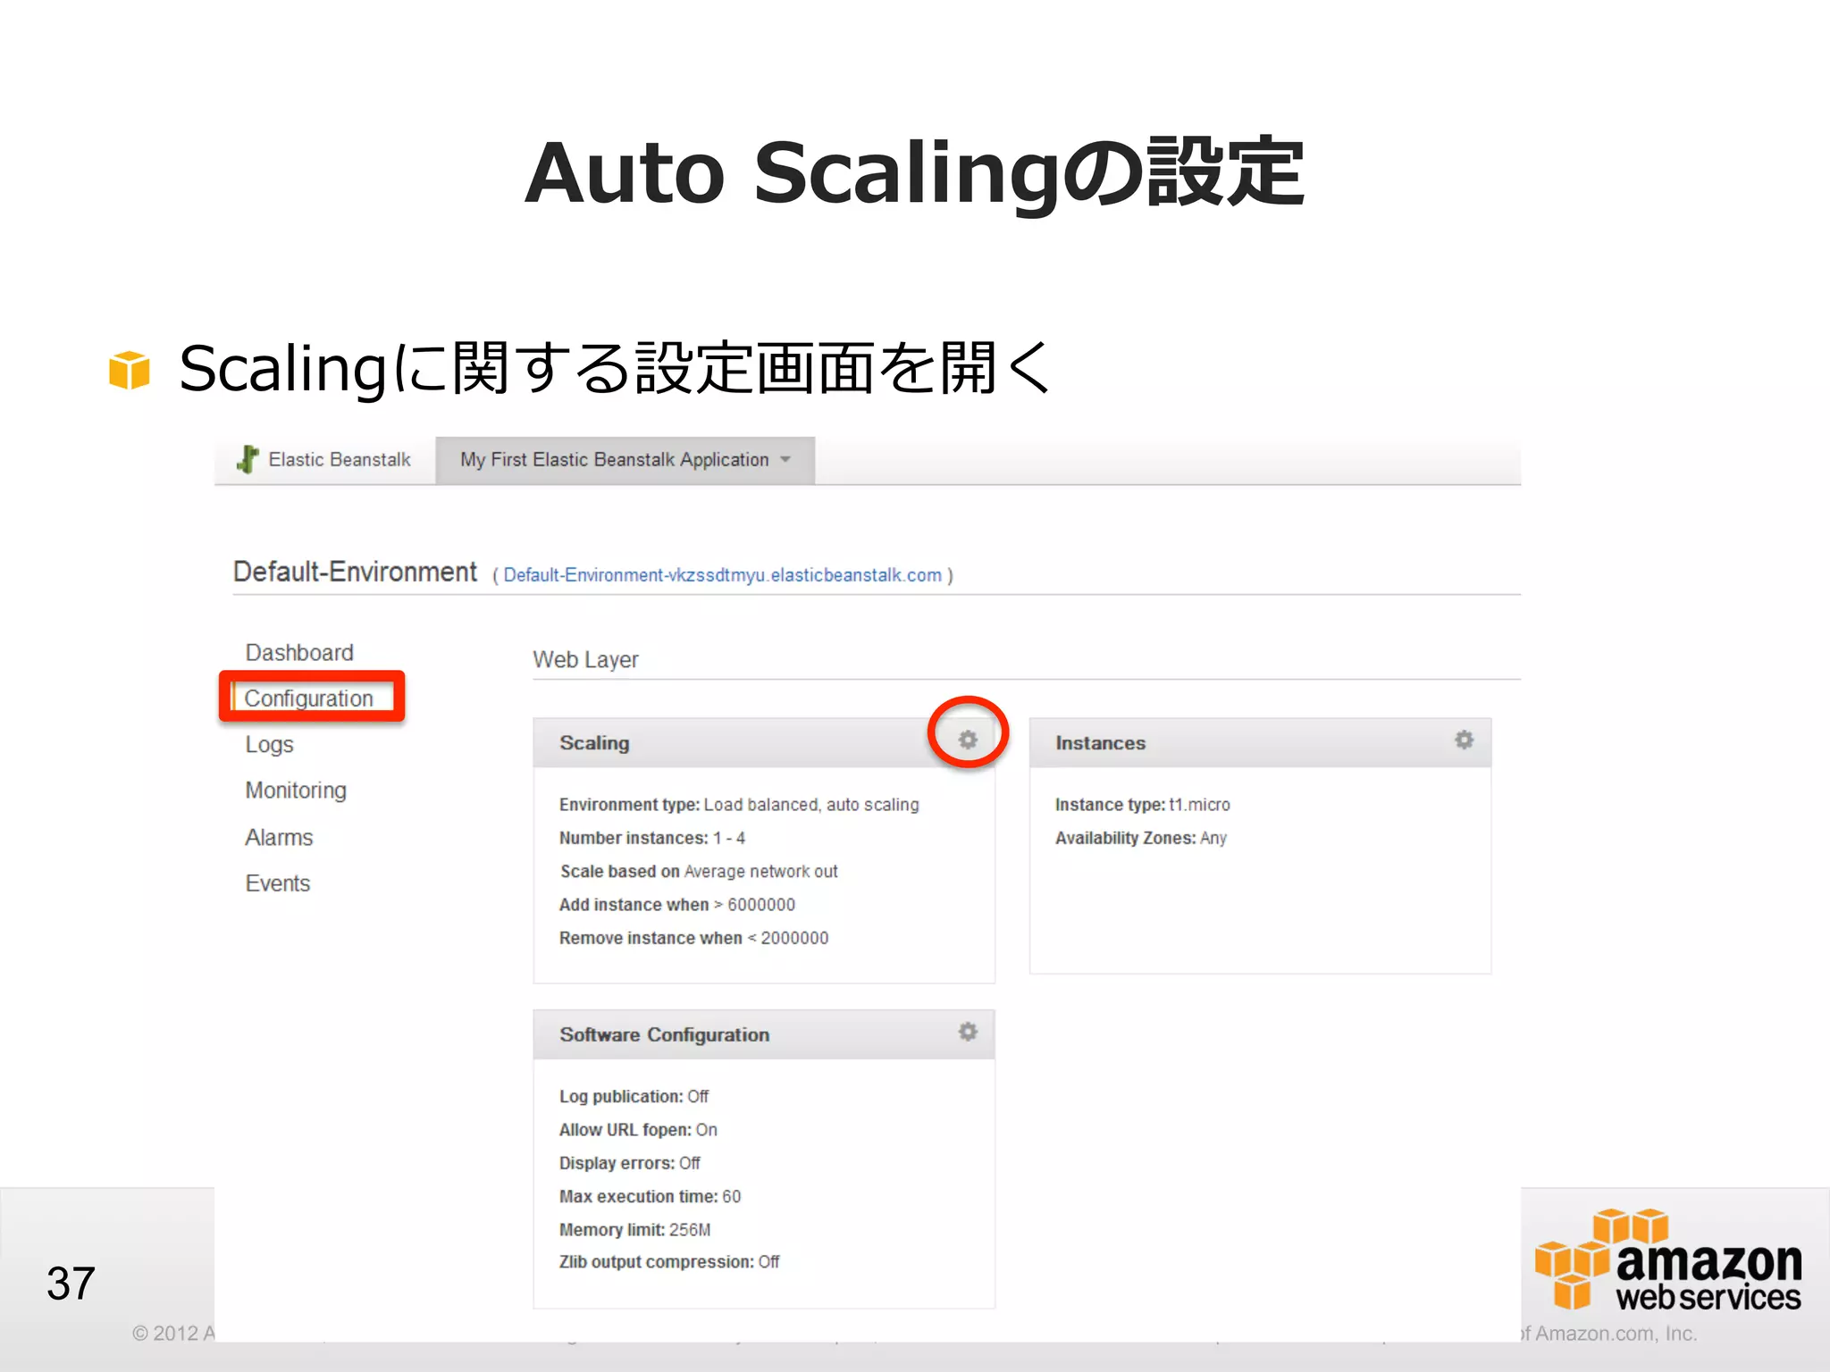The width and height of the screenshot is (1830, 1372).
Task: Click the Default-Environment heading
Action: (x=355, y=572)
